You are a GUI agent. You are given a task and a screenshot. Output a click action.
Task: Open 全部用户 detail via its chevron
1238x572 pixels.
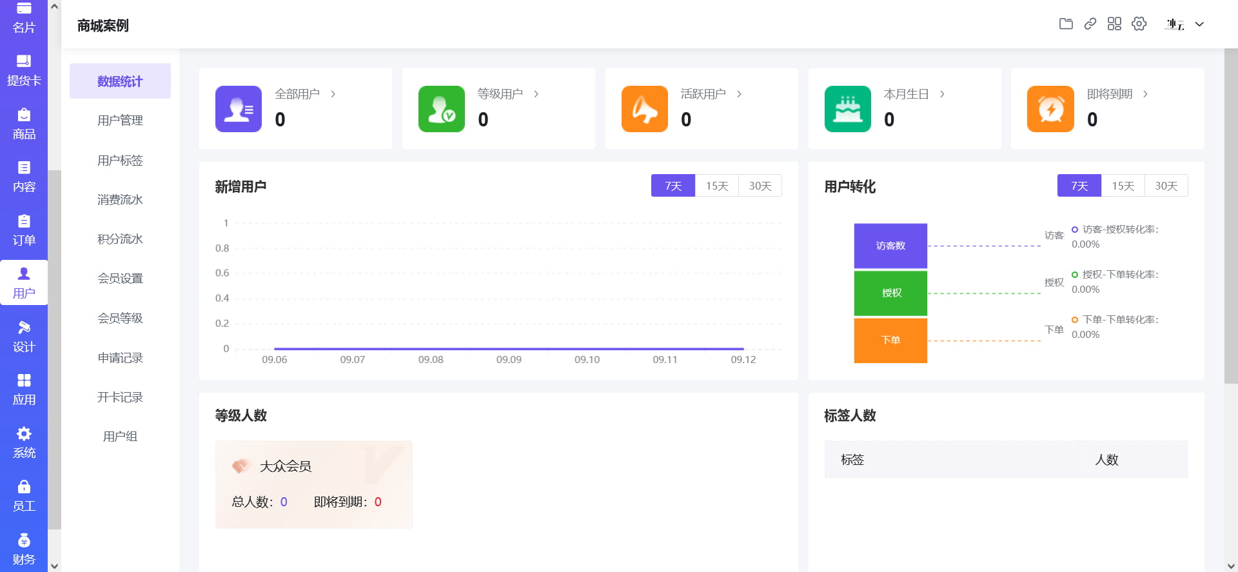tap(333, 94)
